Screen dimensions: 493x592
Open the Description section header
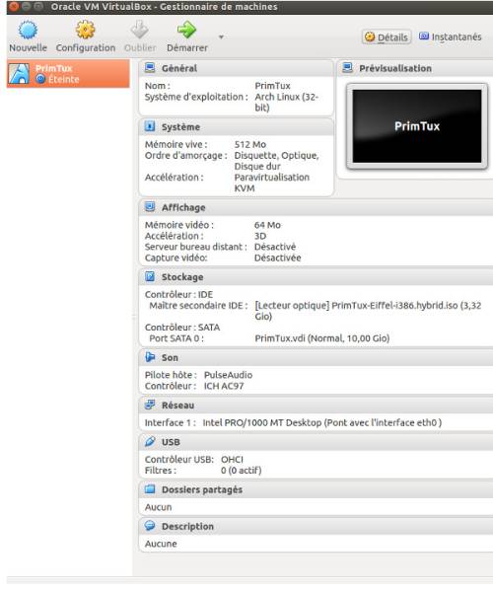pyautogui.click(x=317, y=526)
